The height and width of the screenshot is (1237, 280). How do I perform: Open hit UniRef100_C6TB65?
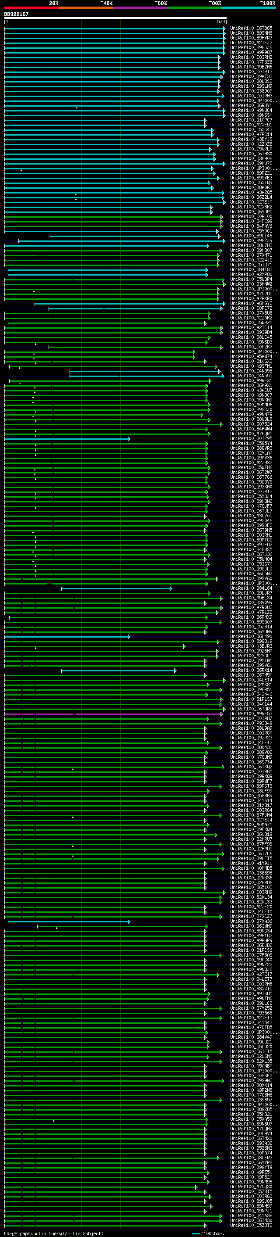[251, 29]
